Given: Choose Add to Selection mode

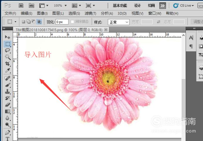Looking at the screenshot, I should click(x=28, y=22).
